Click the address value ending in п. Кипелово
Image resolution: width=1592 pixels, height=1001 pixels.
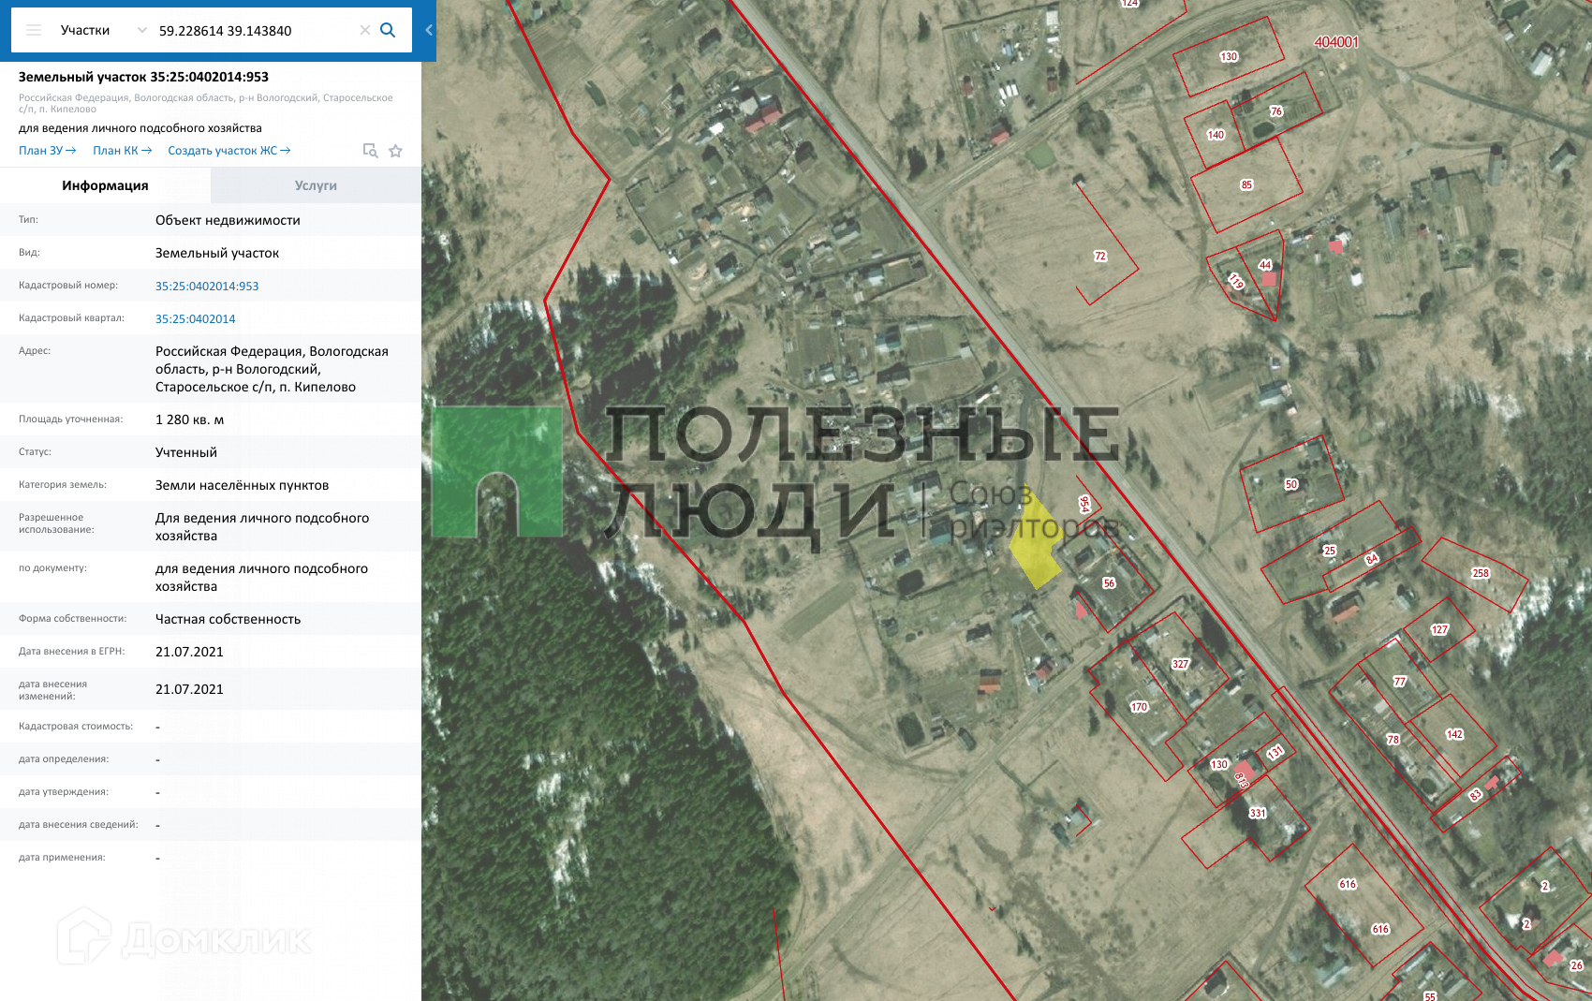pyautogui.click(x=272, y=369)
